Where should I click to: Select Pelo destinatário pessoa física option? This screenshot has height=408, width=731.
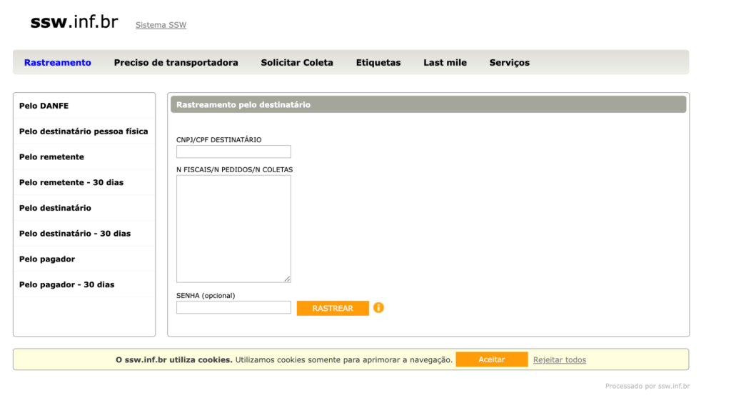point(84,131)
